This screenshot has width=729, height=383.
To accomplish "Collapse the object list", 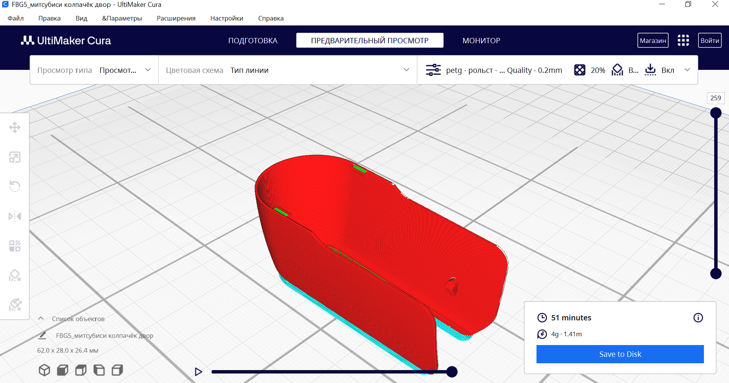I will [x=41, y=318].
